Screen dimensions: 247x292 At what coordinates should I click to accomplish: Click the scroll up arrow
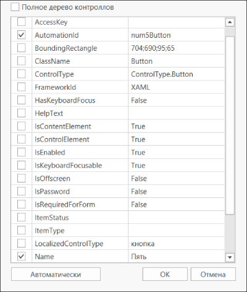tap(230, 22)
